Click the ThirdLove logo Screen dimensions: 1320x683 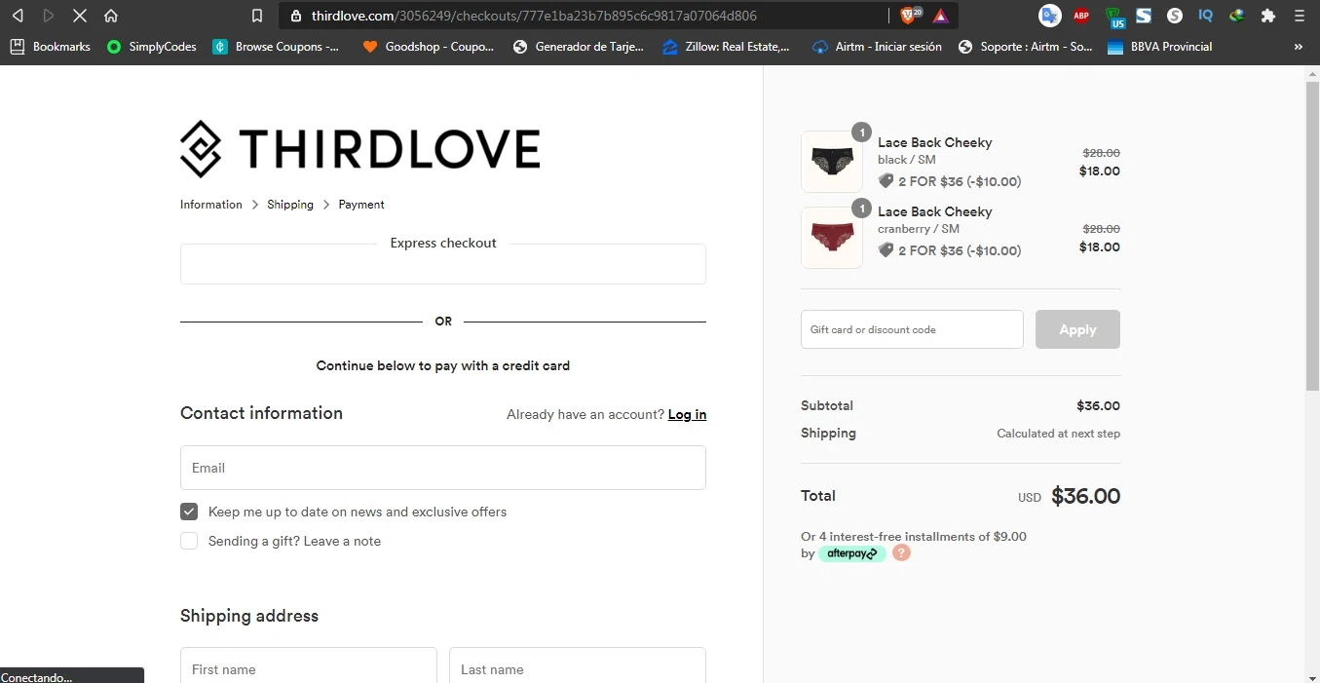359,149
